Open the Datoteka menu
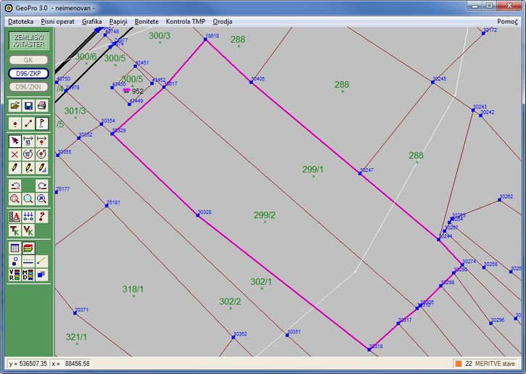526x374 pixels. (21, 22)
